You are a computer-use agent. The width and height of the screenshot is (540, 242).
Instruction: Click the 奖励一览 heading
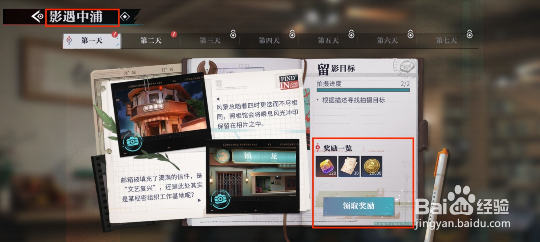(x=337, y=148)
